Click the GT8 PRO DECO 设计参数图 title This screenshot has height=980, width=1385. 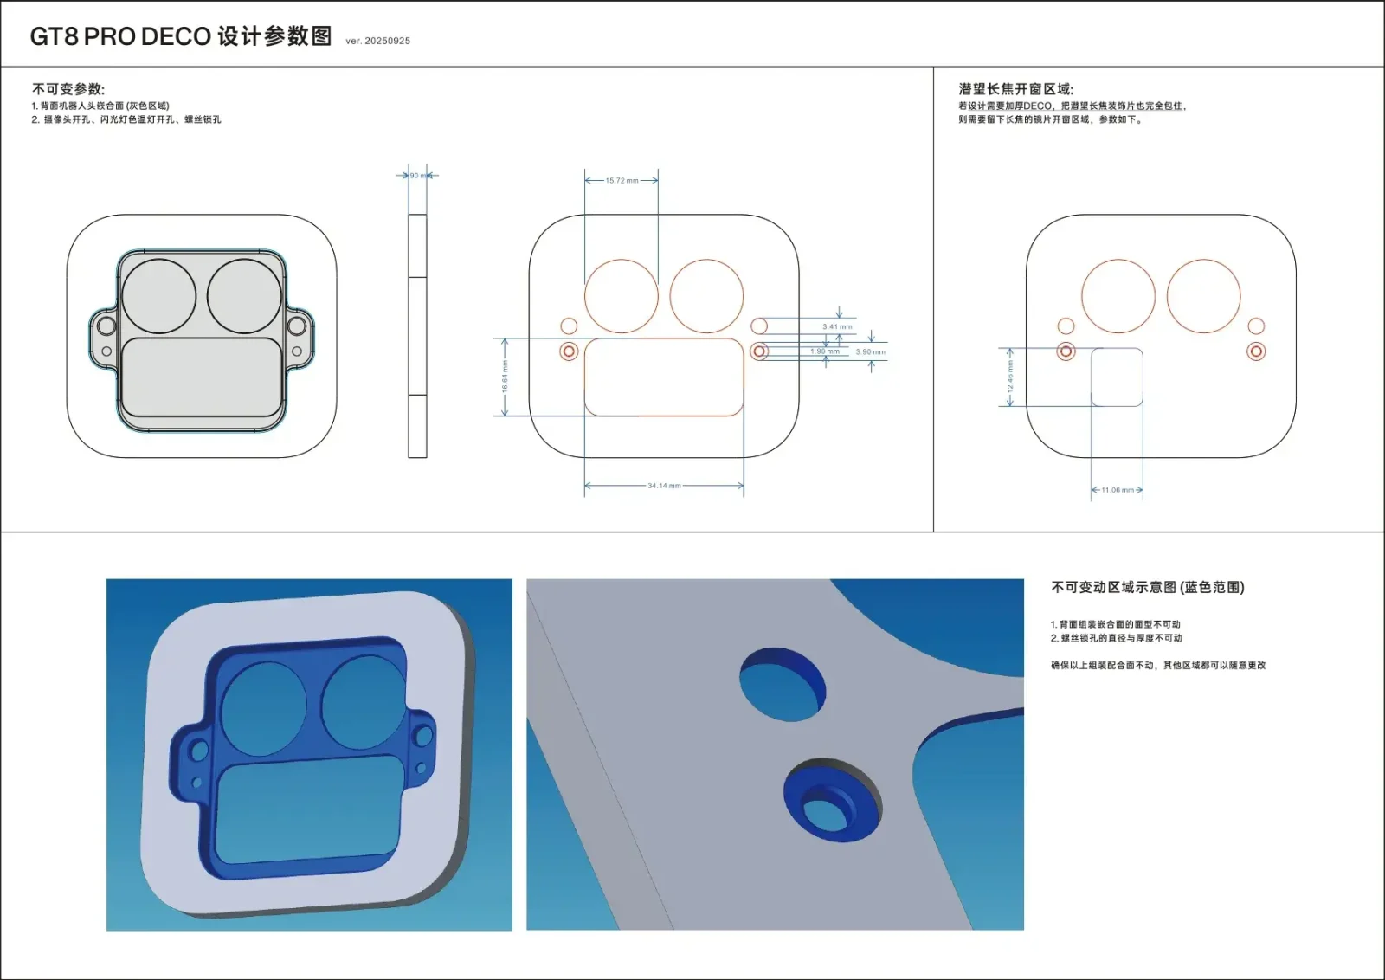[180, 36]
